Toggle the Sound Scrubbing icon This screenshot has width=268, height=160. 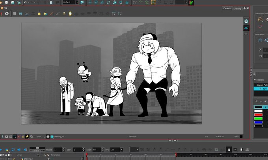25,150
